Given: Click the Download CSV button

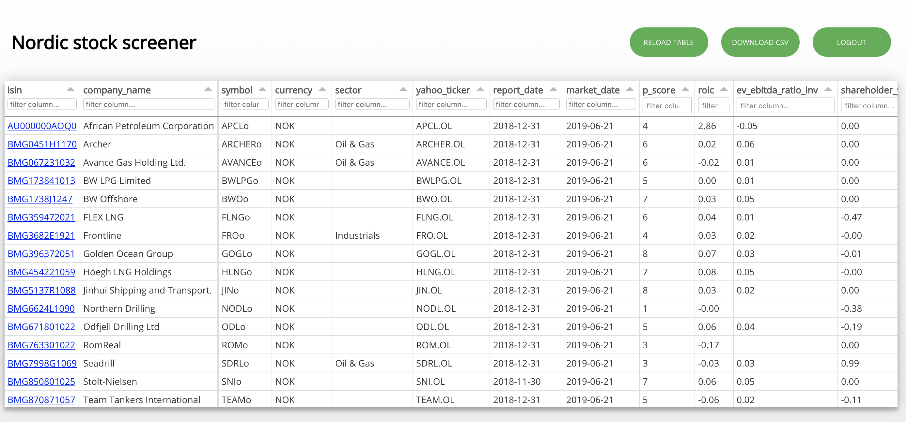Looking at the screenshot, I should [x=760, y=42].
